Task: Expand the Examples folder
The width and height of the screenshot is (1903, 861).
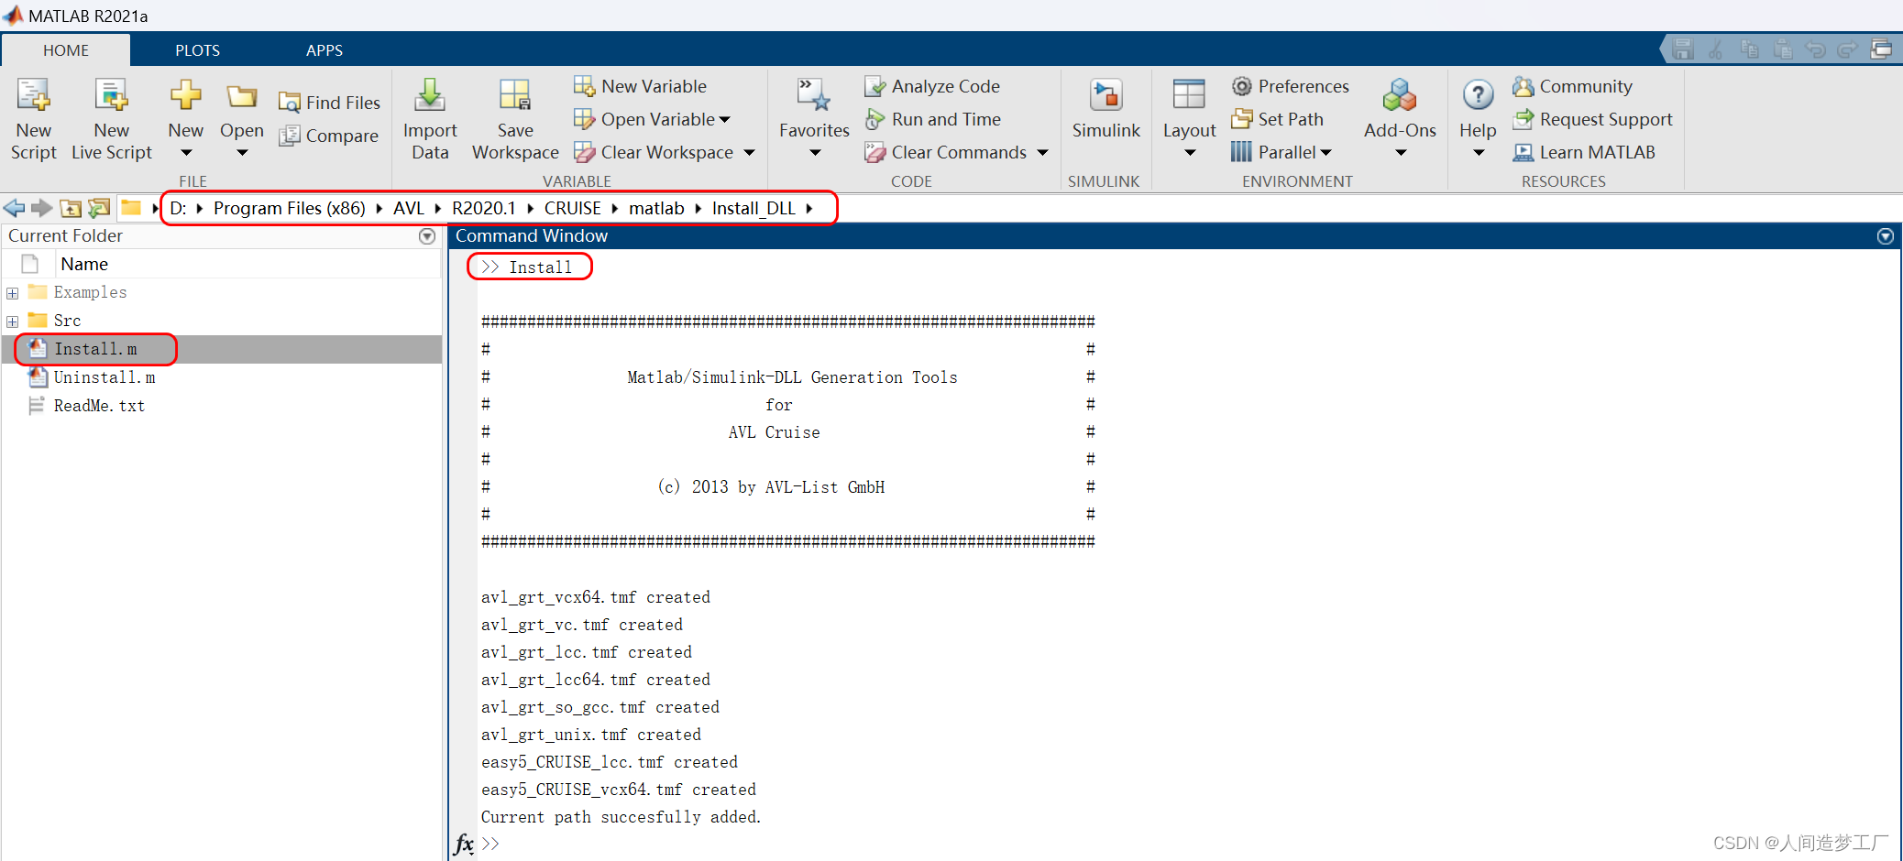Action: (12, 293)
